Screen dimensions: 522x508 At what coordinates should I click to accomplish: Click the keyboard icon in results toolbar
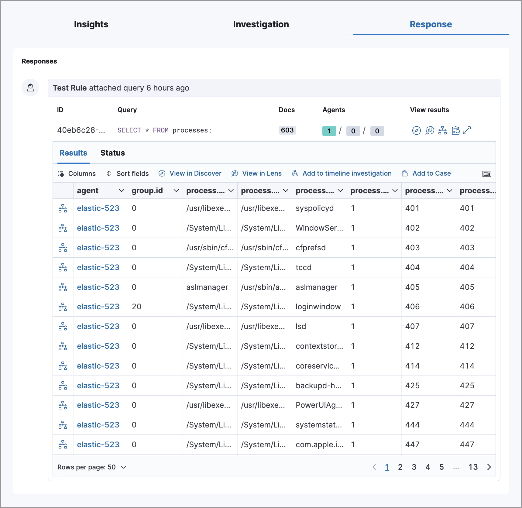tap(486, 173)
